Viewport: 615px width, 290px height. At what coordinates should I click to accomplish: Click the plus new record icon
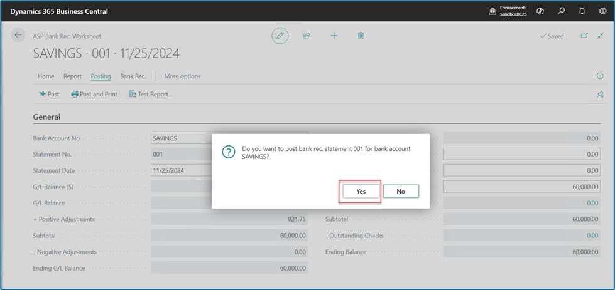334,36
